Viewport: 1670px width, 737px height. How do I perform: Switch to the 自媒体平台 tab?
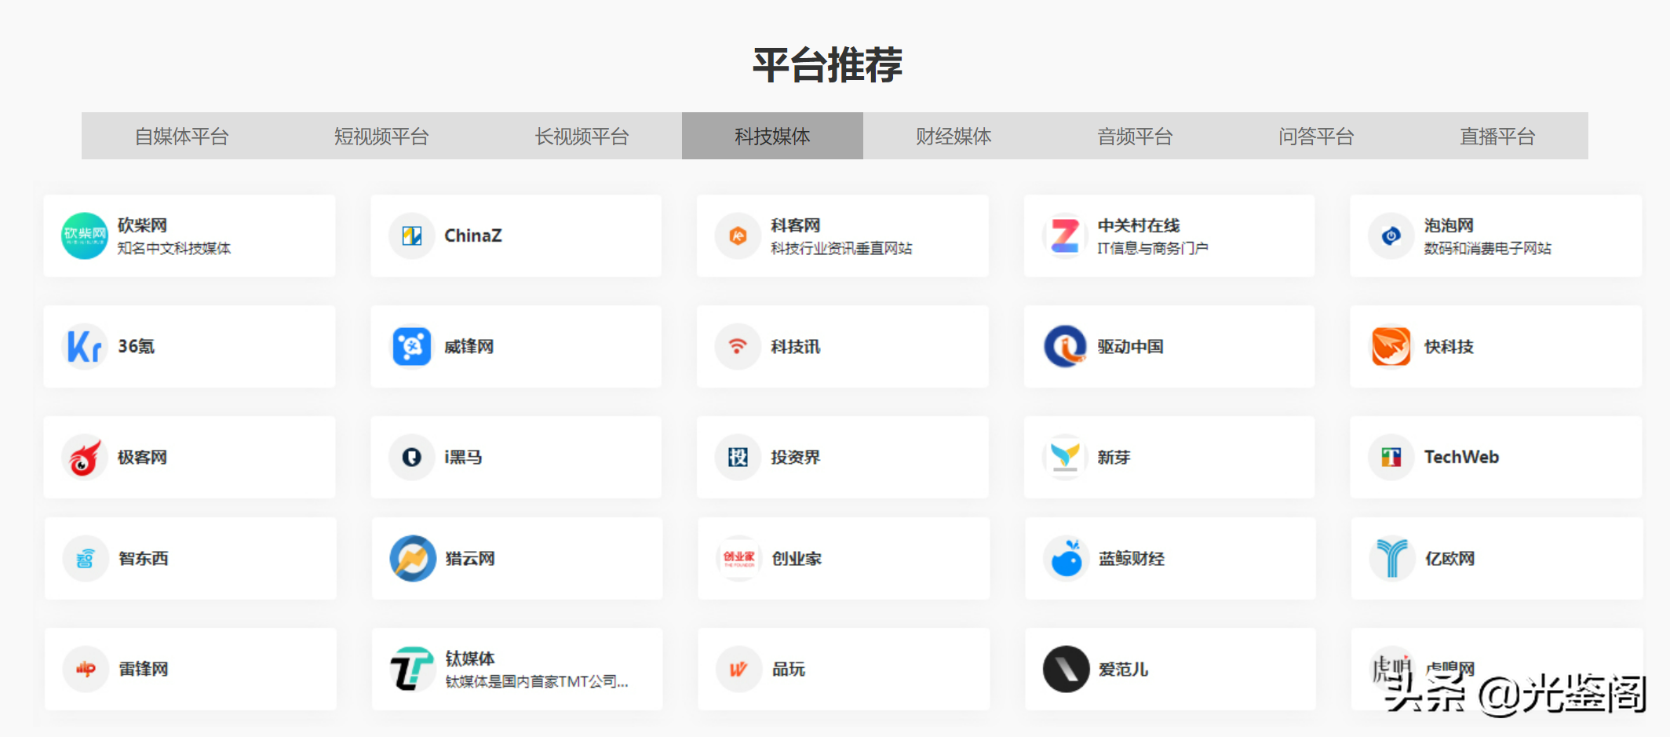coord(181,137)
